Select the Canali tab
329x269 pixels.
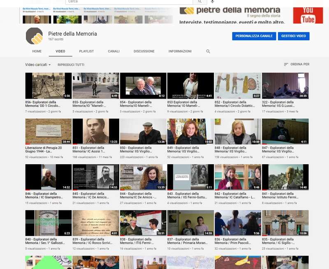point(114,51)
